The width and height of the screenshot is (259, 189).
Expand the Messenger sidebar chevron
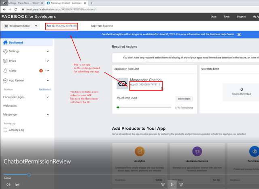pos(48,114)
